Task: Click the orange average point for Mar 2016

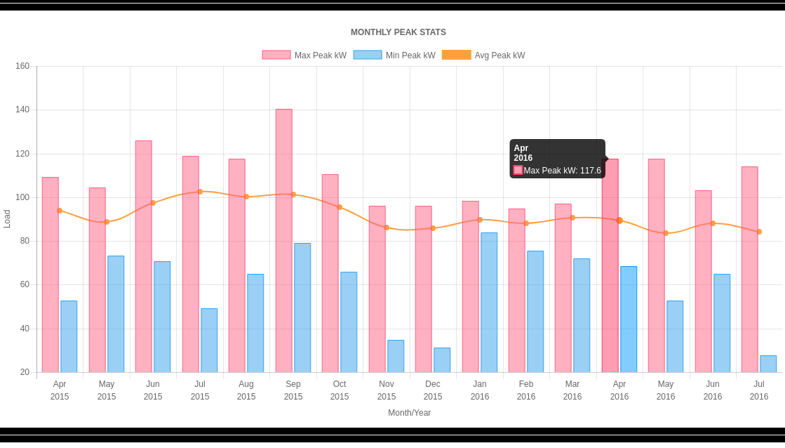Action: (572, 218)
